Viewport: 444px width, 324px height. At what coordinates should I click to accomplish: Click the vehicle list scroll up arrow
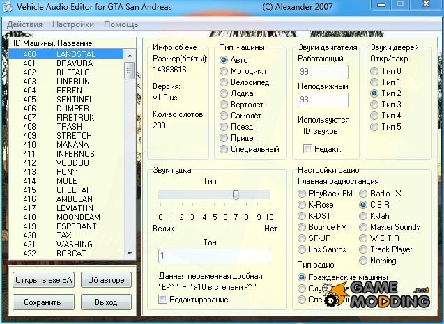pos(130,56)
